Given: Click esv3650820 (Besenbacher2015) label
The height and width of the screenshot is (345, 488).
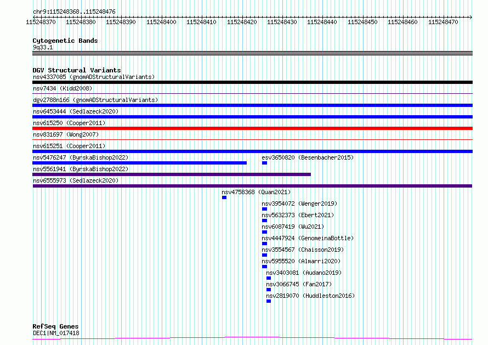Looking at the screenshot, I should click(x=308, y=157).
